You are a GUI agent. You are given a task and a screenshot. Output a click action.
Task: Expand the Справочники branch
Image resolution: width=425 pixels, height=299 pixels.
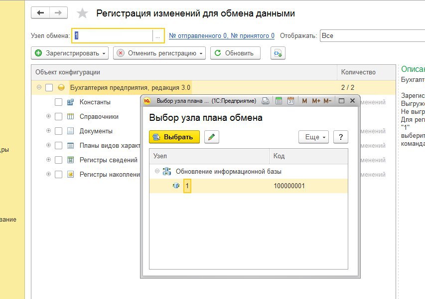[48, 116]
